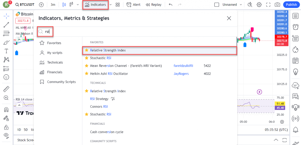Open the private chats panel
This screenshot has width=301, height=145.
296,96
